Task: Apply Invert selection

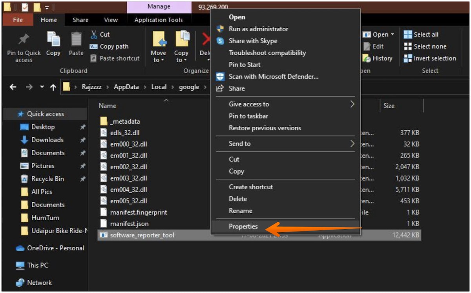Action: 430,58
